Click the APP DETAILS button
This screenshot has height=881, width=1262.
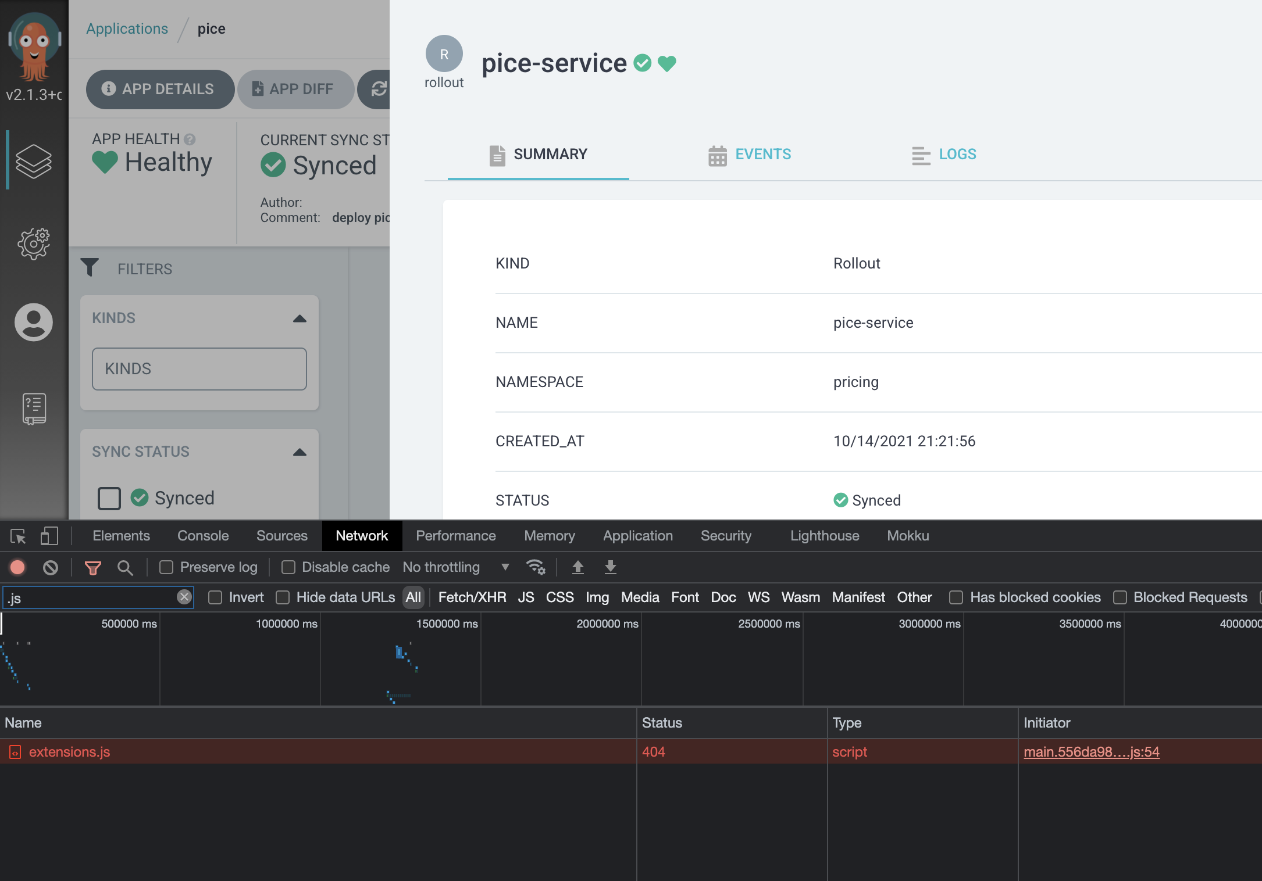[160, 89]
